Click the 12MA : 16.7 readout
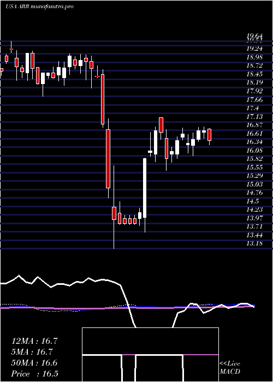 (34, 341)
